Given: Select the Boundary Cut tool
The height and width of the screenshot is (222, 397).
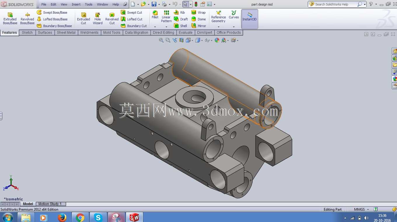Looking at the screenshot, I should coord(134,26).
